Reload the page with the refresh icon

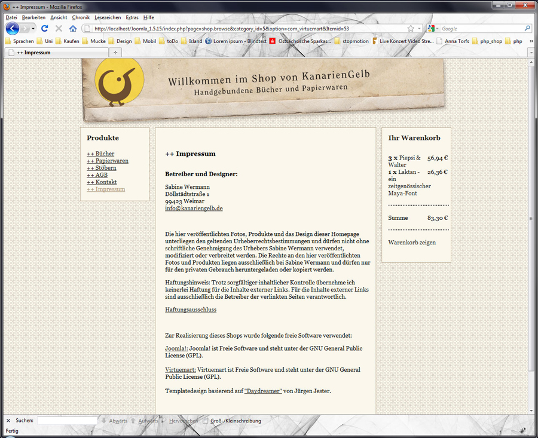(x=45, y=29)
